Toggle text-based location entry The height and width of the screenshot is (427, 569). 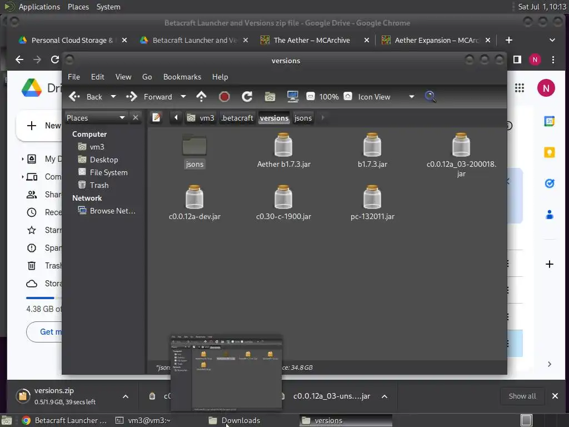pos(156,118)
